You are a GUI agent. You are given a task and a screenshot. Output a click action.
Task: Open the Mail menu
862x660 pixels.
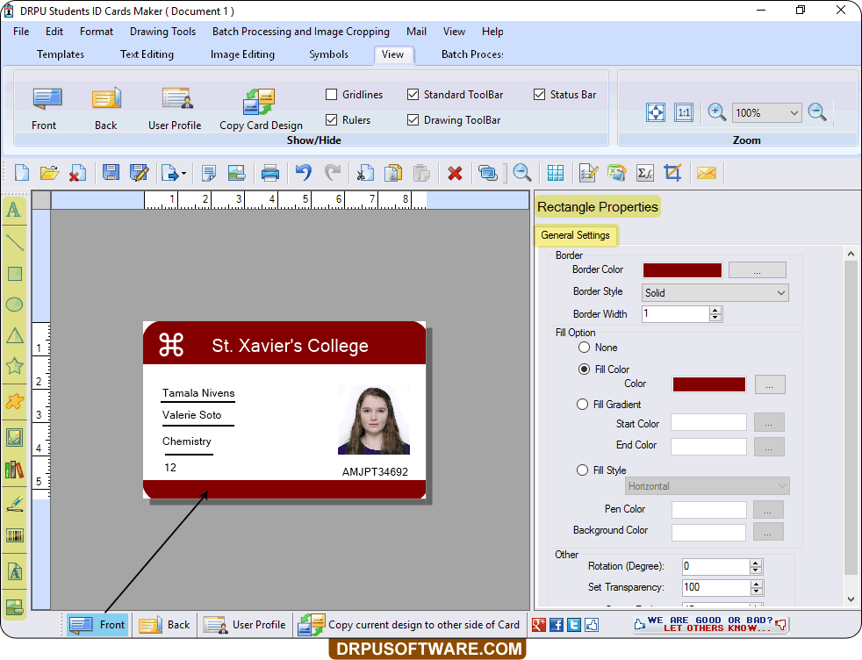416,32
